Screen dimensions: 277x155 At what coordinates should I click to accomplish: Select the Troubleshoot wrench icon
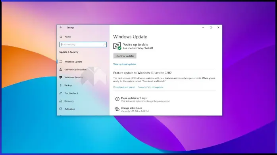pyautogui.click(x=61, y=93)
